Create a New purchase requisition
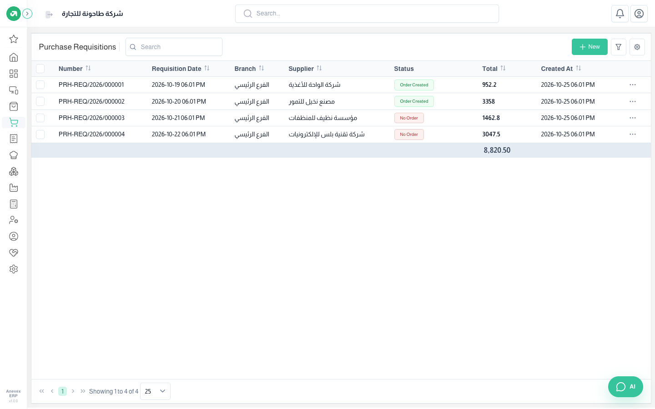Viewport: 655px width, 409px height. (x=589, y=47)
